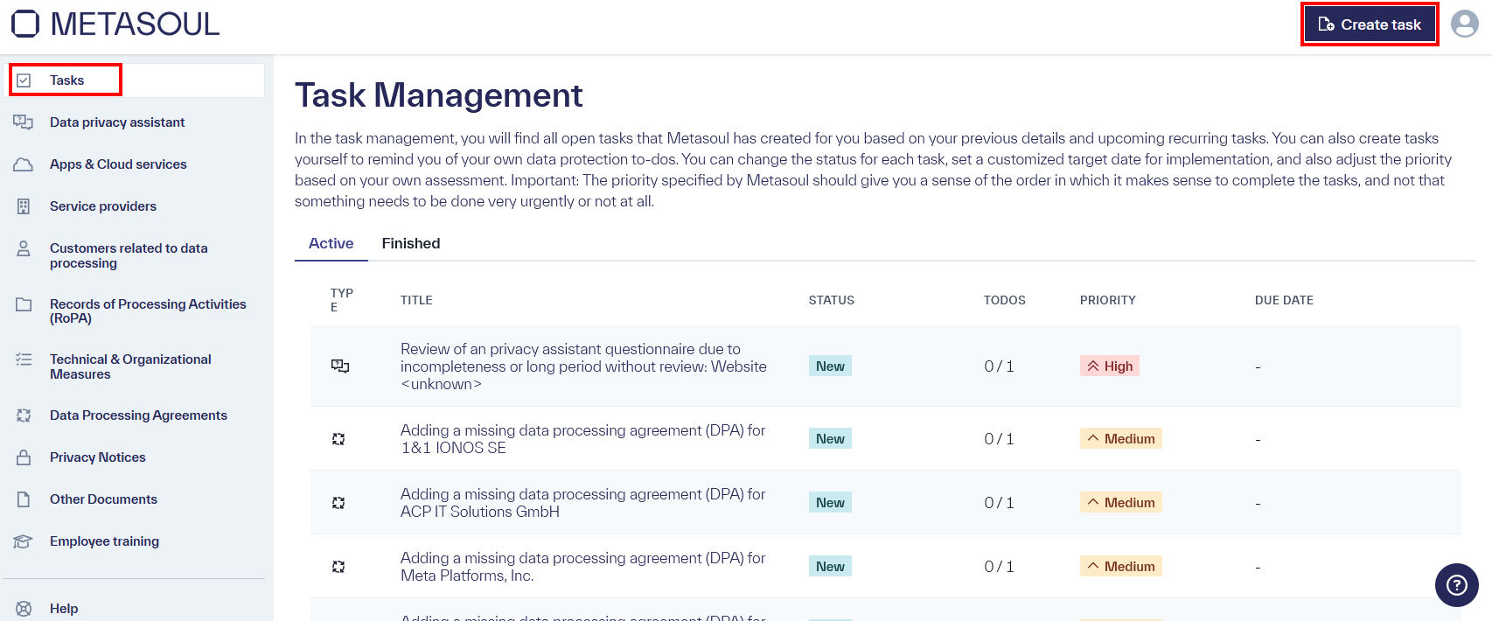Click the Other Documents file icon
This screenshot has width=1492, height=621.
(24, 499)
